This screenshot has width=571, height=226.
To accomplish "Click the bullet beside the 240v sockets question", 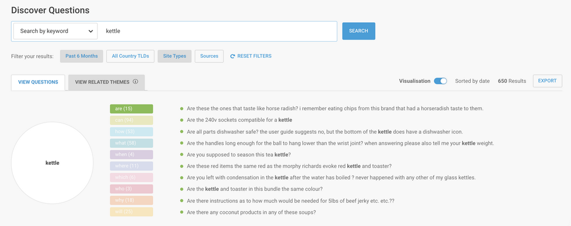I will point(182,120).
